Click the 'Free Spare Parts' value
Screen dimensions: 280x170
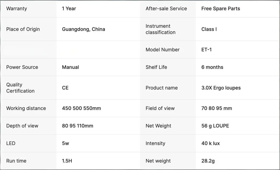pos(220,8)
